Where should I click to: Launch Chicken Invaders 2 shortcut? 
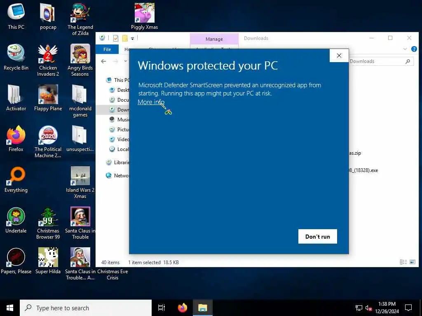[x=48, y=60]
